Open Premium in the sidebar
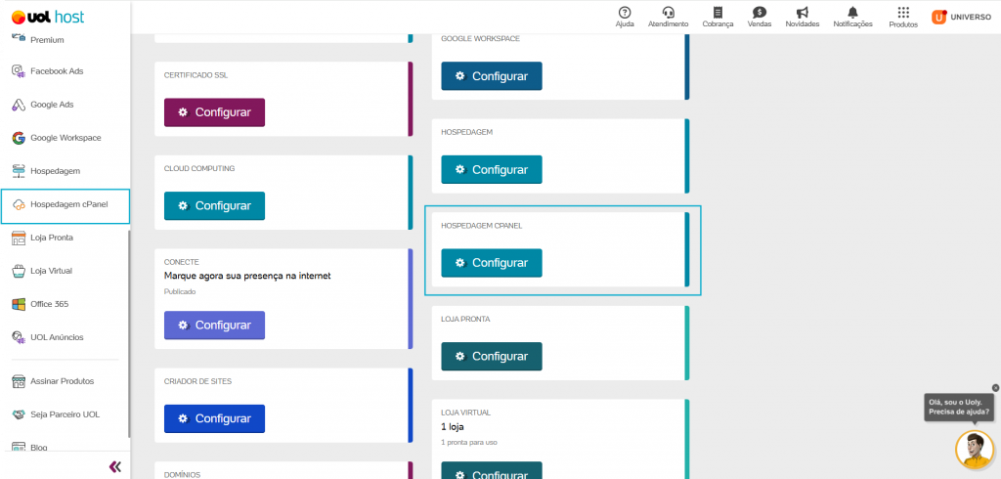 [47, 40]
